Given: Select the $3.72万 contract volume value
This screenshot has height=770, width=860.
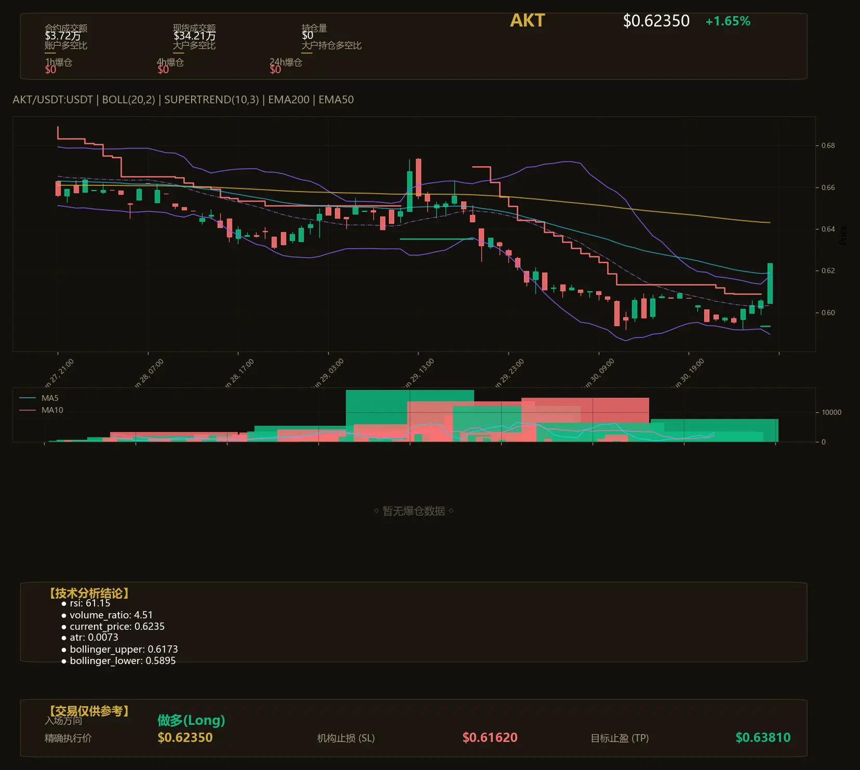Looking at the screenshot, I should tap(62, 36).
